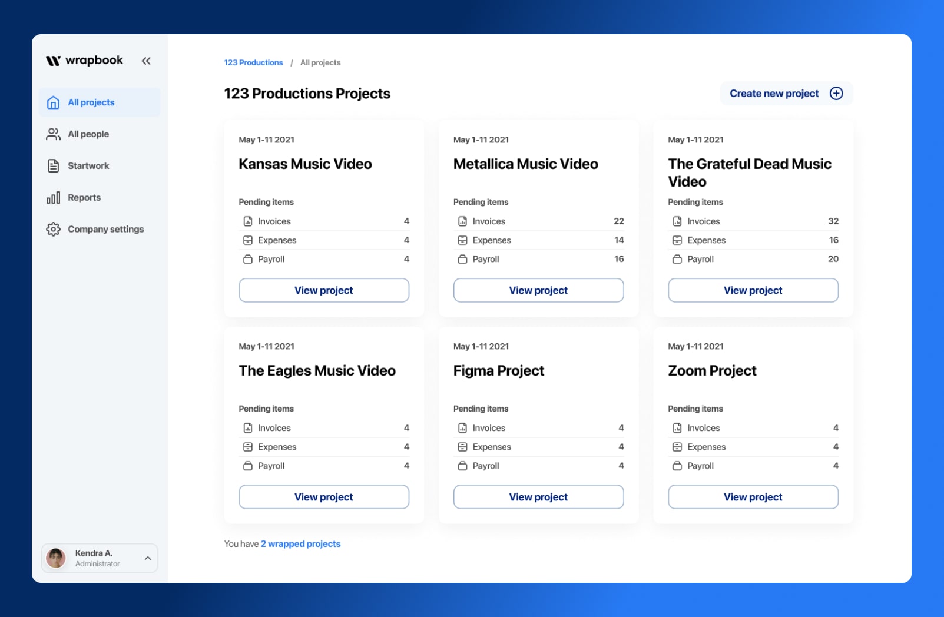
Task: Open Startwork using its document icon
Action: click(x=54, y=165)
